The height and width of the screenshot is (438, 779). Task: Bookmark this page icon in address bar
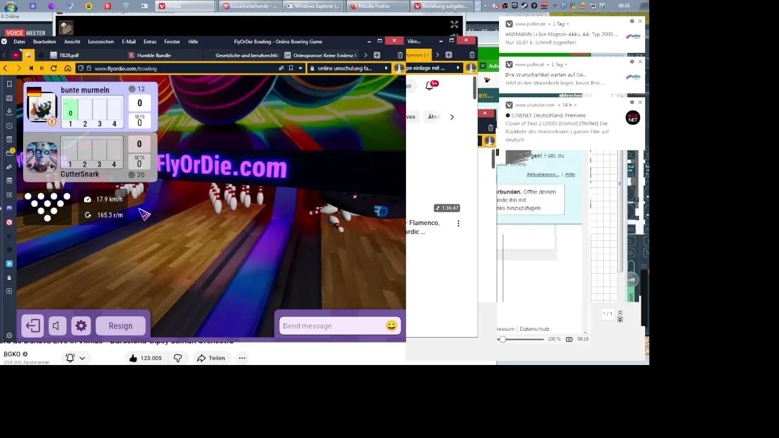[x=291, y=68]
